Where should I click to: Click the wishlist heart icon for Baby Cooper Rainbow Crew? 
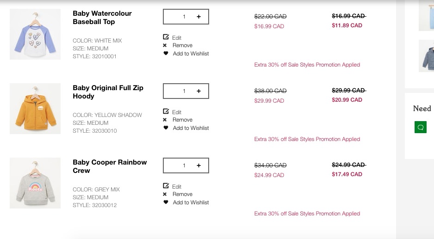click(x=166, y=202)
